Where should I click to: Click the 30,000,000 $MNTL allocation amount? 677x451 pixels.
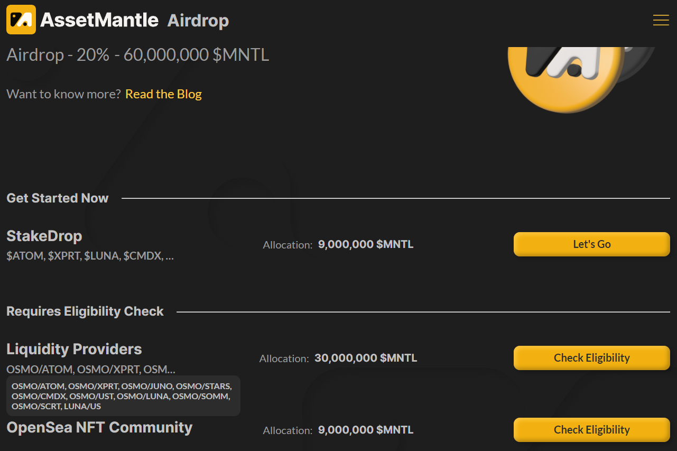[x=366, y=358]
